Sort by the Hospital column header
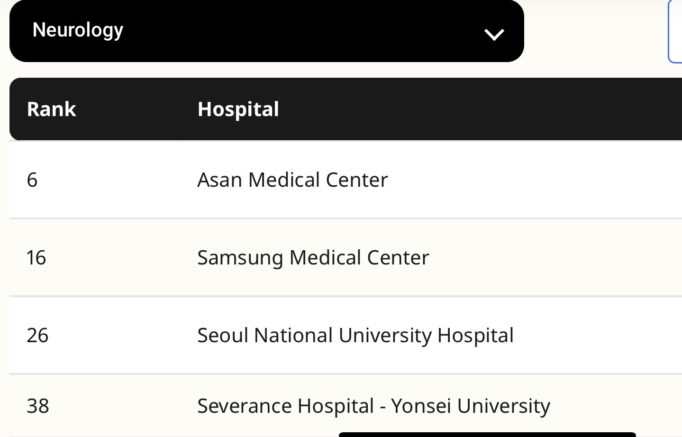Image resolution: width=682 pixels, height=437 pixels. pyautogui.click(x=238, y=109)
